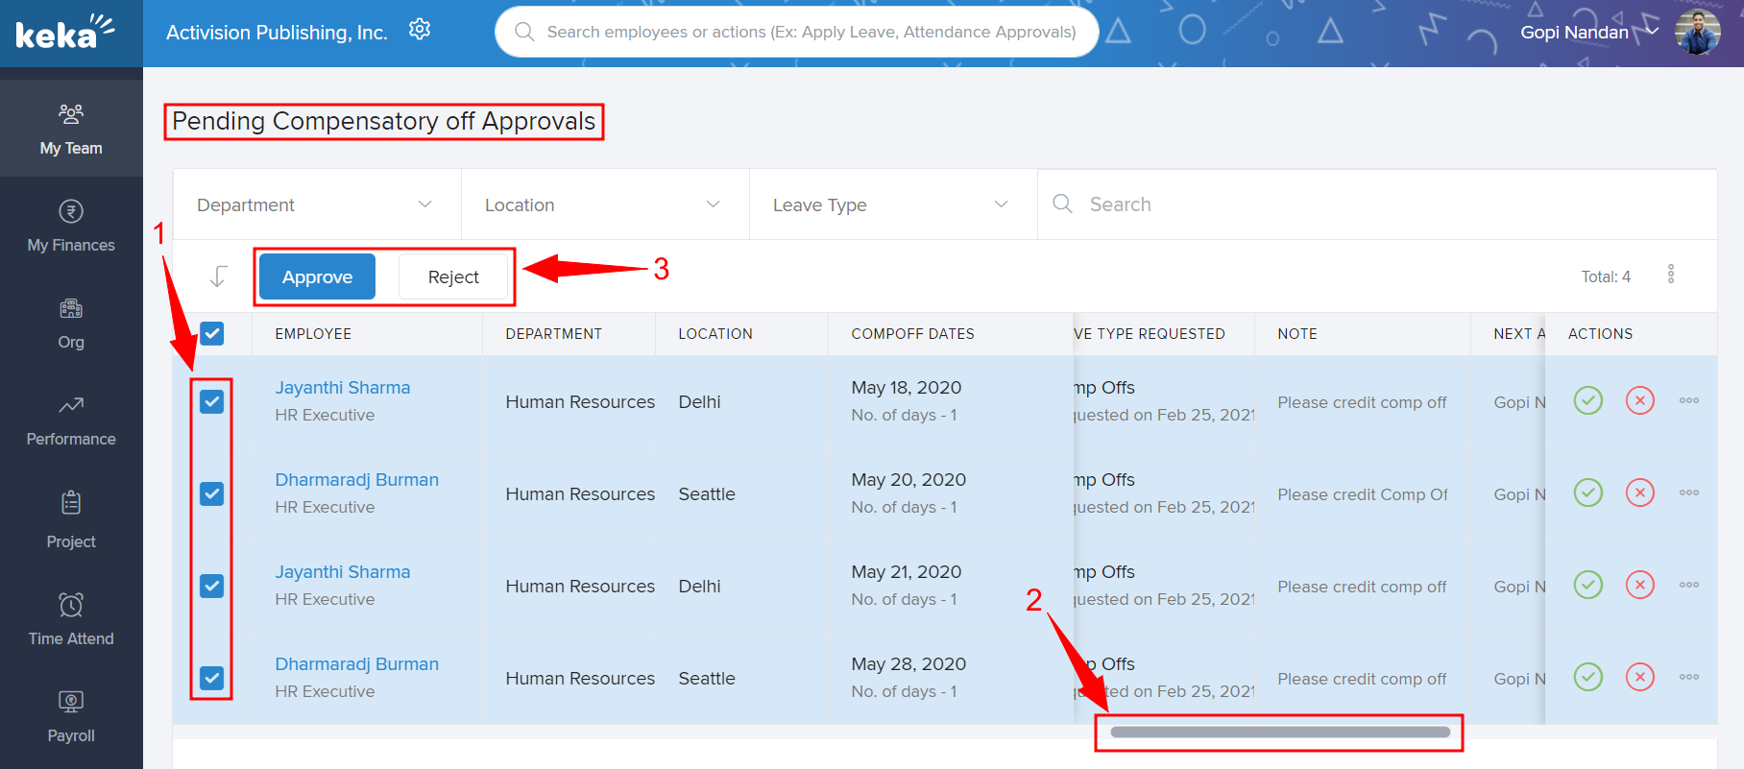Click the settings gear next to company name
This screenshot has width=1744, height=769.
420,30
